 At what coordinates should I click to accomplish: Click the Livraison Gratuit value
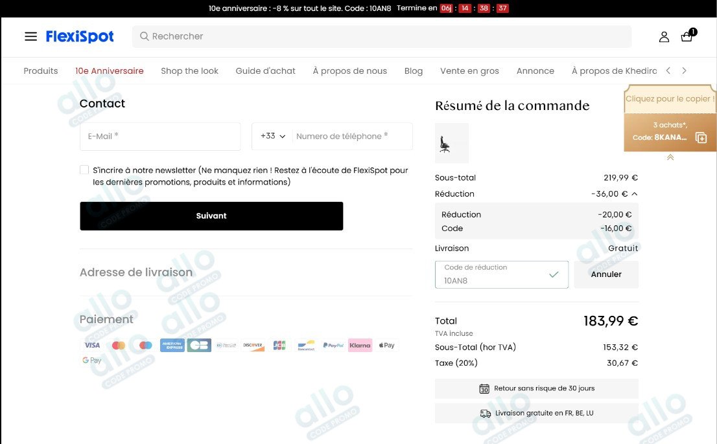(623, 249)
